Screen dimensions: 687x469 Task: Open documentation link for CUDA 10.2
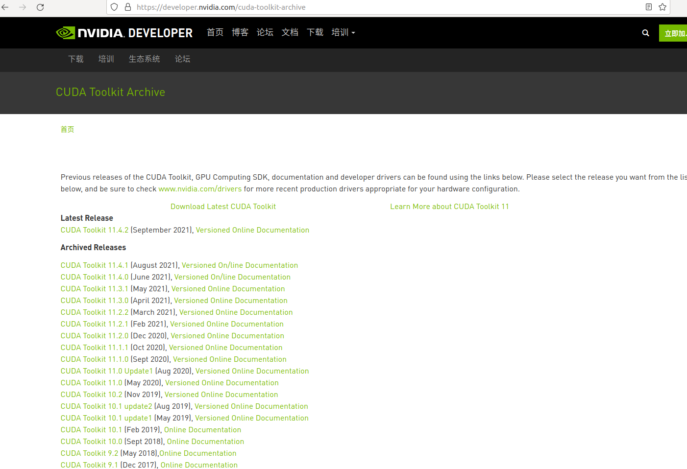tap(221, 395)
